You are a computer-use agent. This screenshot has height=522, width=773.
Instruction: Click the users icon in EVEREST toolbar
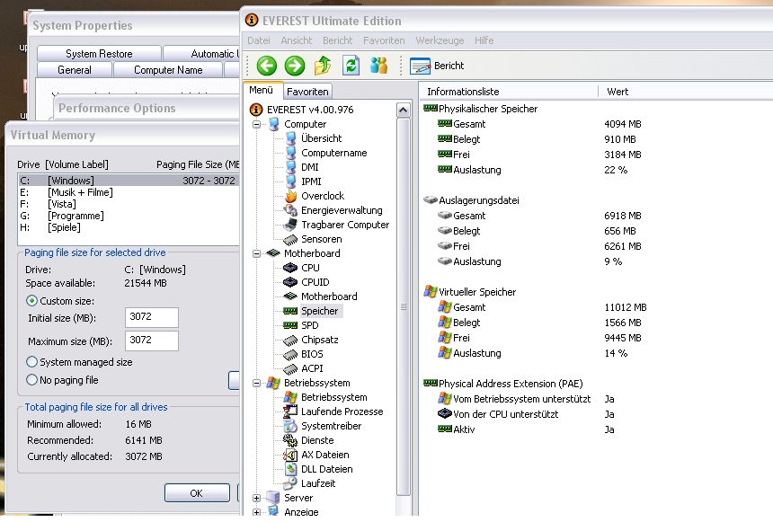pos(378,66)
